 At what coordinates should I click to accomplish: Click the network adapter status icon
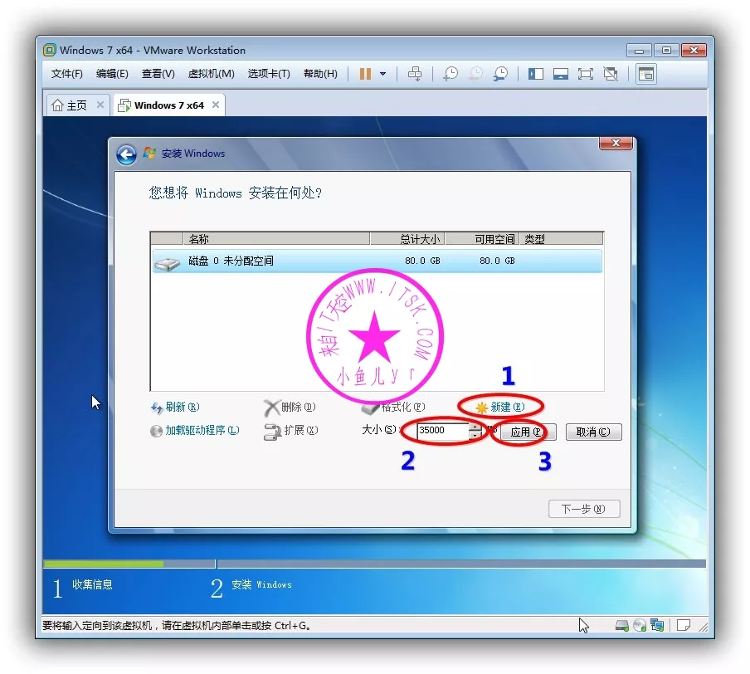[657, 625]
